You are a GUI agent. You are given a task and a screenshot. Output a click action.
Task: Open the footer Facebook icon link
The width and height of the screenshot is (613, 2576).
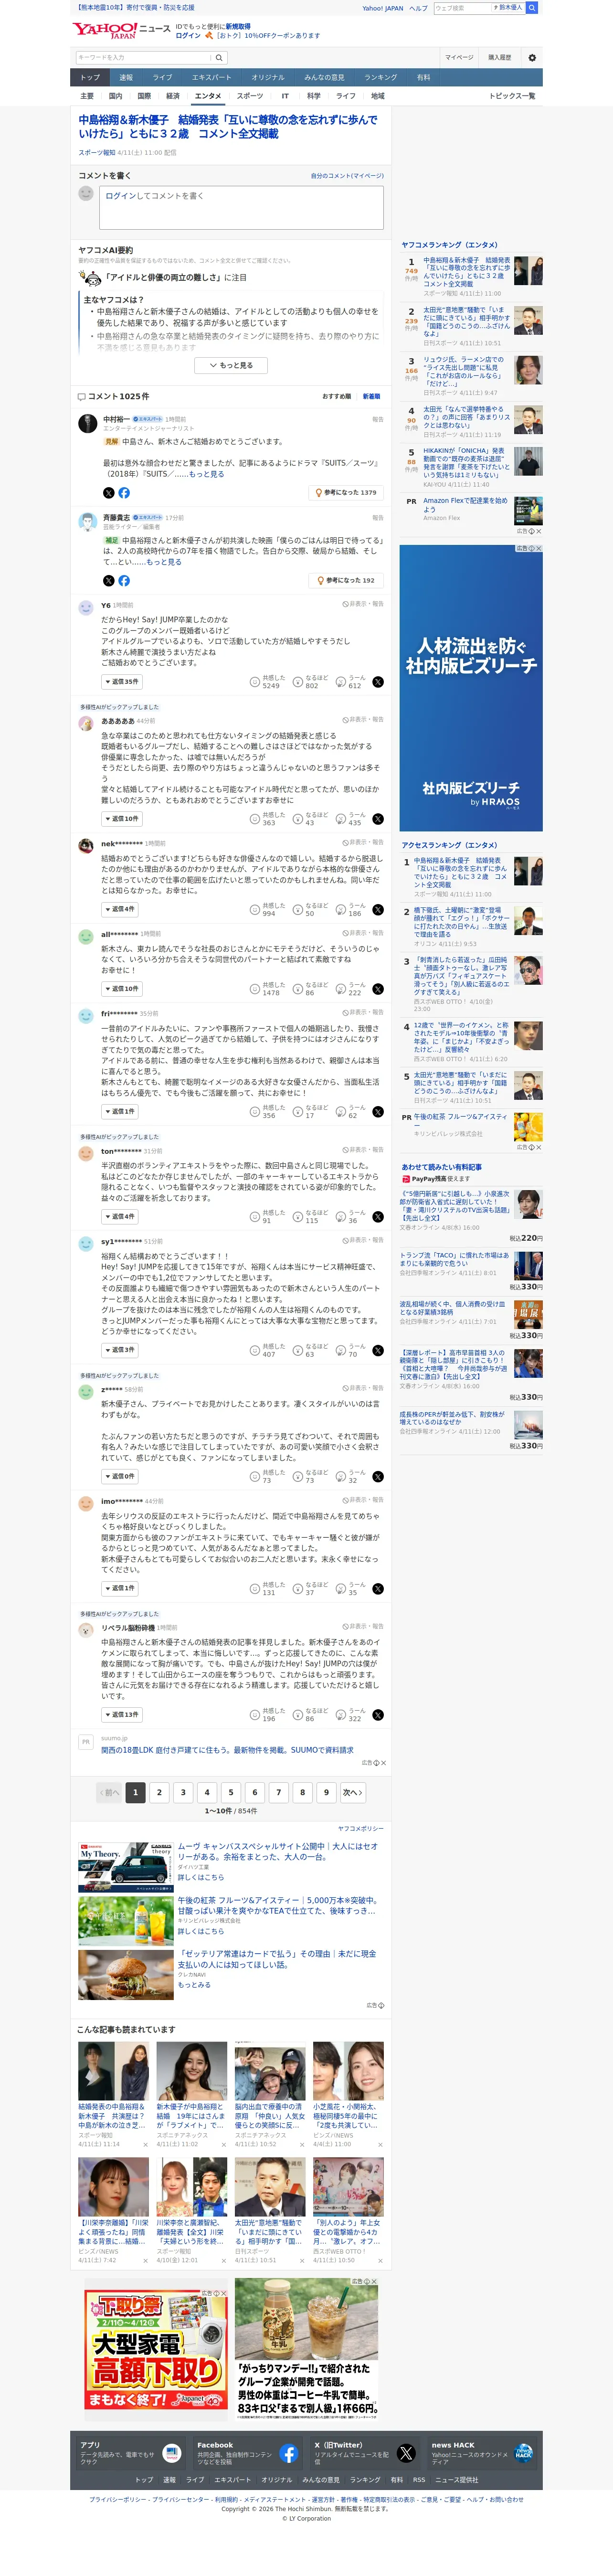[x=288, y=2453]
